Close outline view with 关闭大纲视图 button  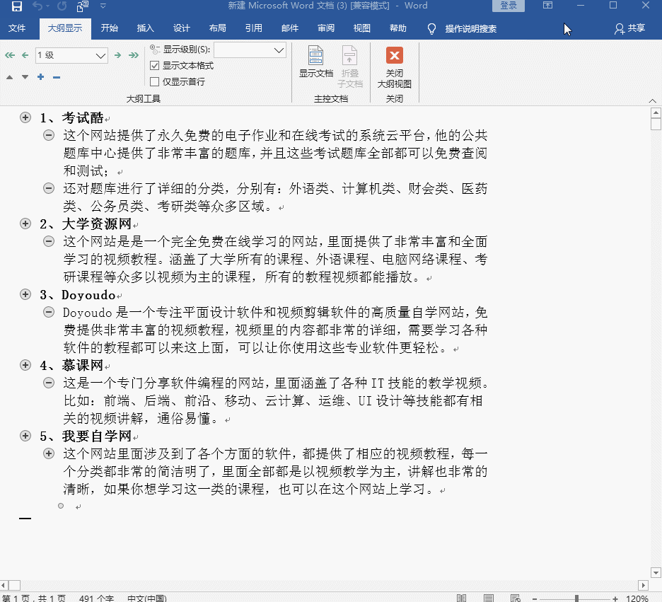click(x=395, y=66)
